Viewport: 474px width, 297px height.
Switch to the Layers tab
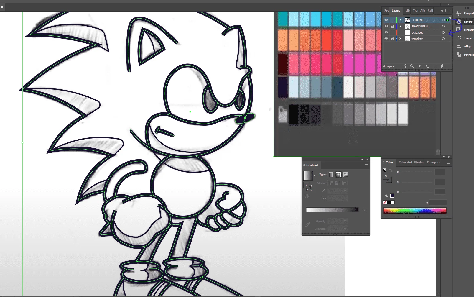pos(396,11)
